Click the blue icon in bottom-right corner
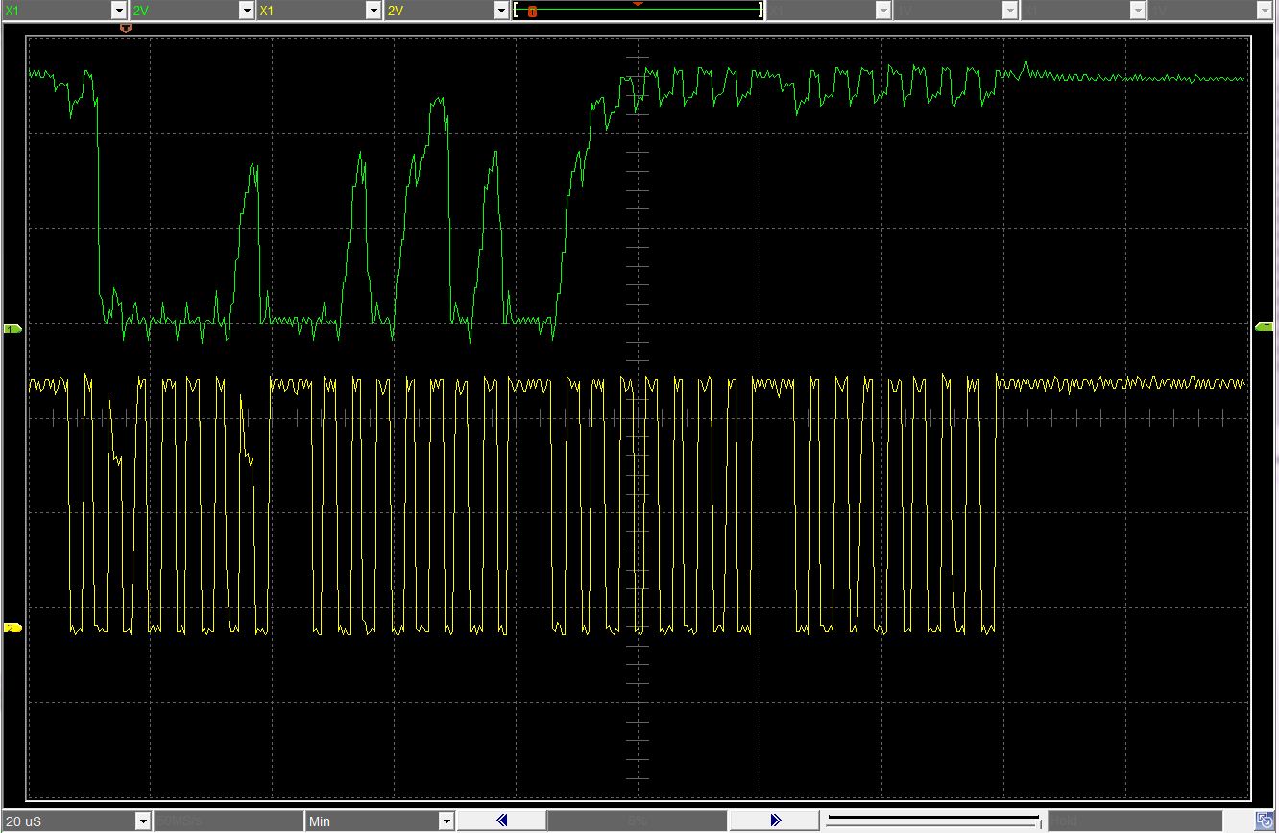The image size is (1279, 833). pos(1266,821)
